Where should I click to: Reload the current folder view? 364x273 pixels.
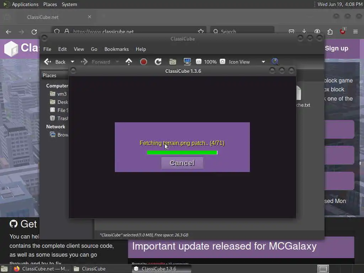click(x=158, y=61)
